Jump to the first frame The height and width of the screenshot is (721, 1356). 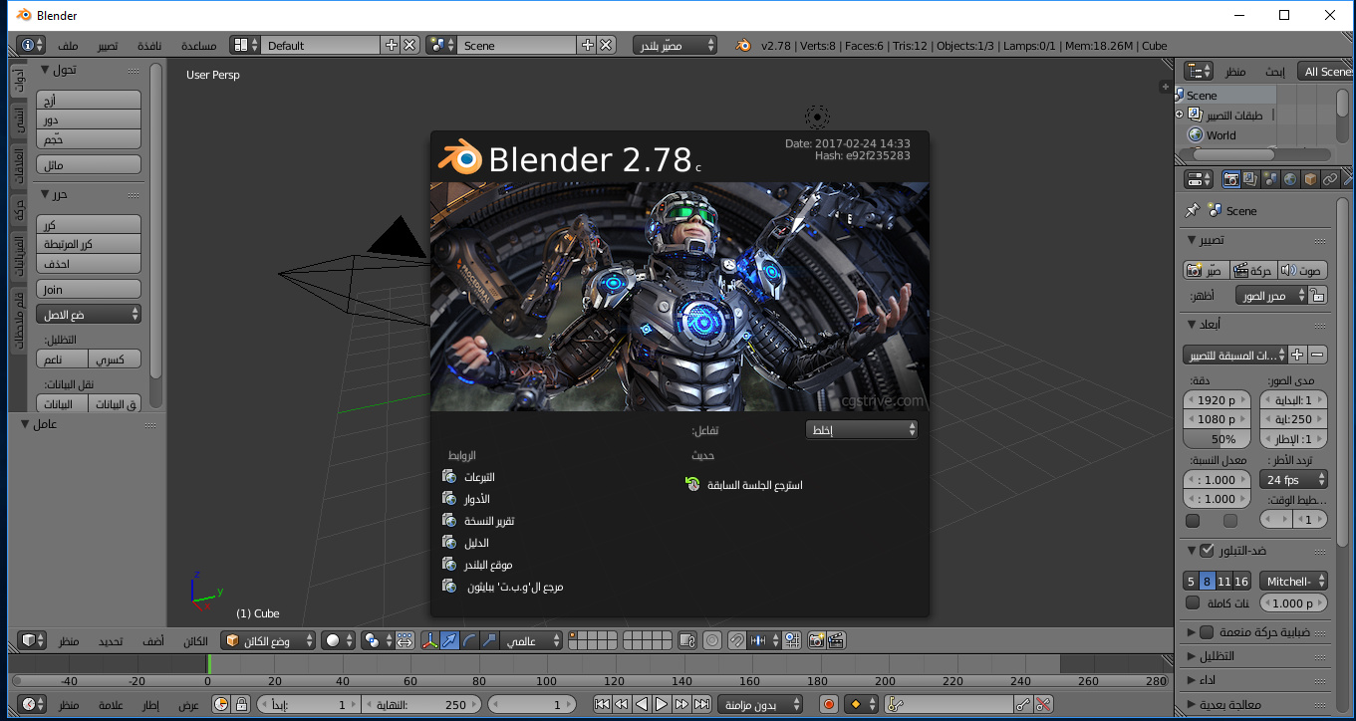tap(602, 704)
